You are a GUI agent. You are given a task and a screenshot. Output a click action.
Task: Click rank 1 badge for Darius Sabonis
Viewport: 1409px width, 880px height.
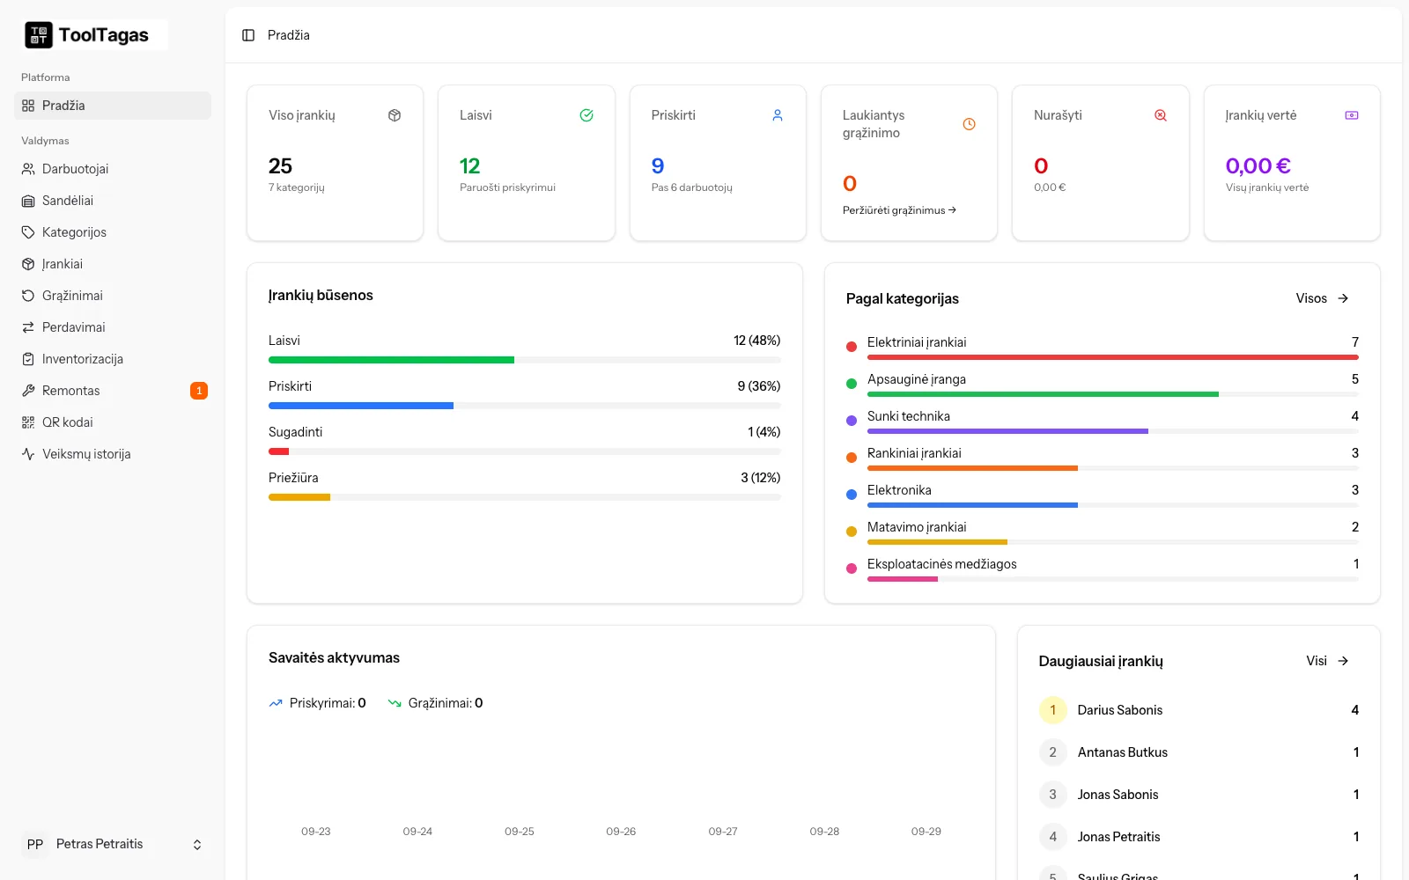(x=1053, y=710)
